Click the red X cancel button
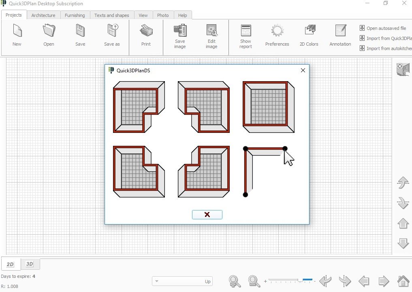This screenshot has width=412, height=292. pyautogui.click(x=207, y=214)
